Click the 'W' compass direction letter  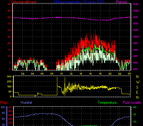[x=138, y=82]
